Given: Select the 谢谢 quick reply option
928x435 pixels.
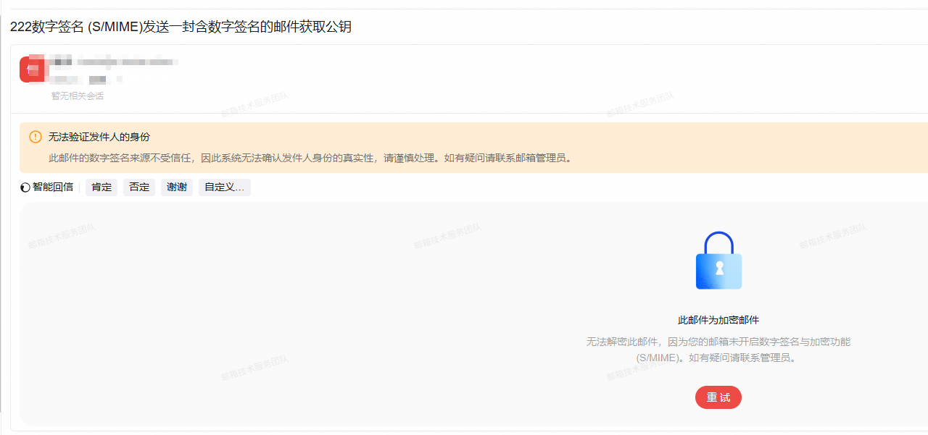Looking at the screenshot, I should point(177,187).
